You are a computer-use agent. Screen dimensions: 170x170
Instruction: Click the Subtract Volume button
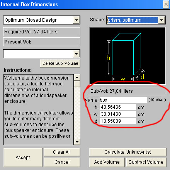[x=146, y=162]
